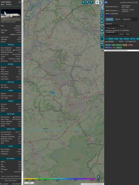This screenshot has width=139, height=185.
Task: Switch to the Columns tab
Action: (x=126, y=19)
